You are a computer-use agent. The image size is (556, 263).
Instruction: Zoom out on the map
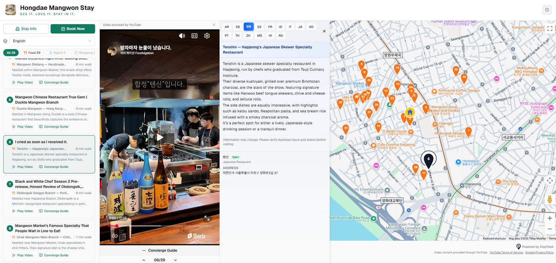550,229
